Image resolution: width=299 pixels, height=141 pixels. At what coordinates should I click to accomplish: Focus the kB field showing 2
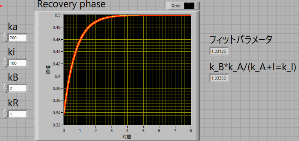point(17,88)
